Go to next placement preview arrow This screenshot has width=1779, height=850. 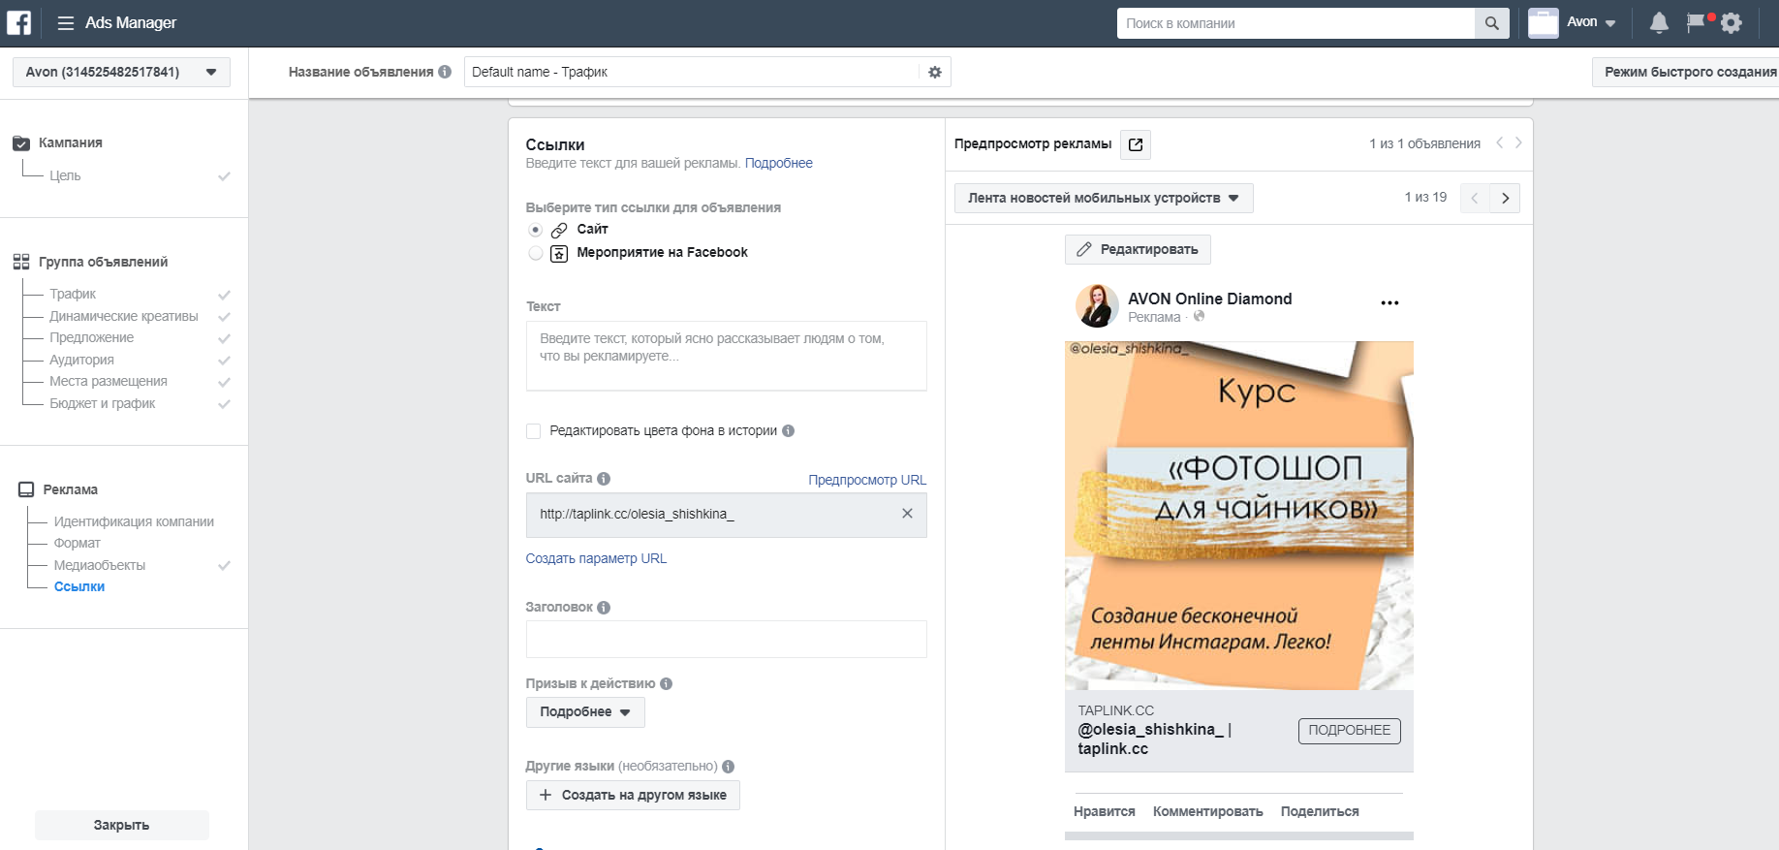tap(1505, 198)
